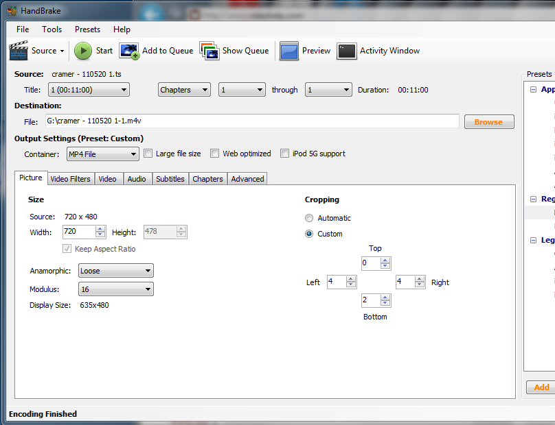Decrease Top crop value

[x=385, y=266]
